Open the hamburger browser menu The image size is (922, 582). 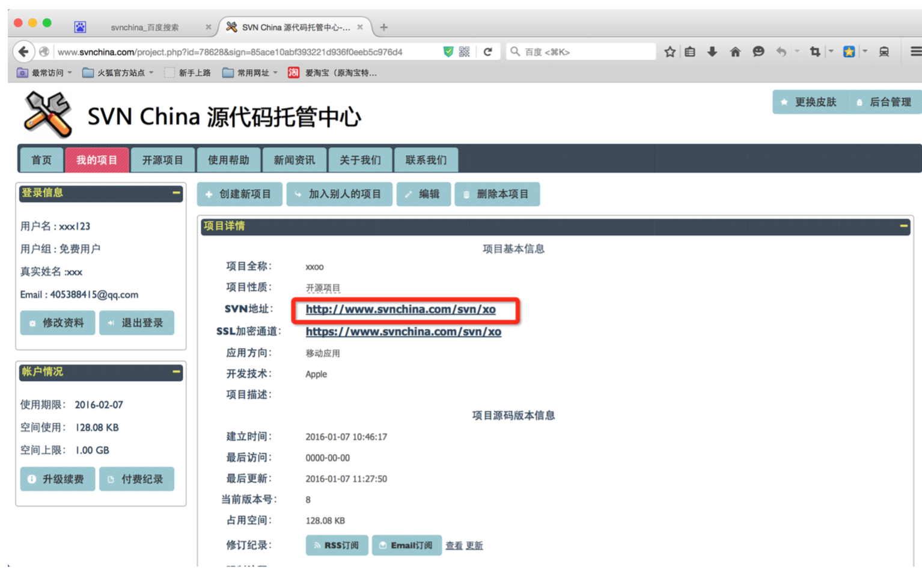pyautogui.click(x=915, y=52)
